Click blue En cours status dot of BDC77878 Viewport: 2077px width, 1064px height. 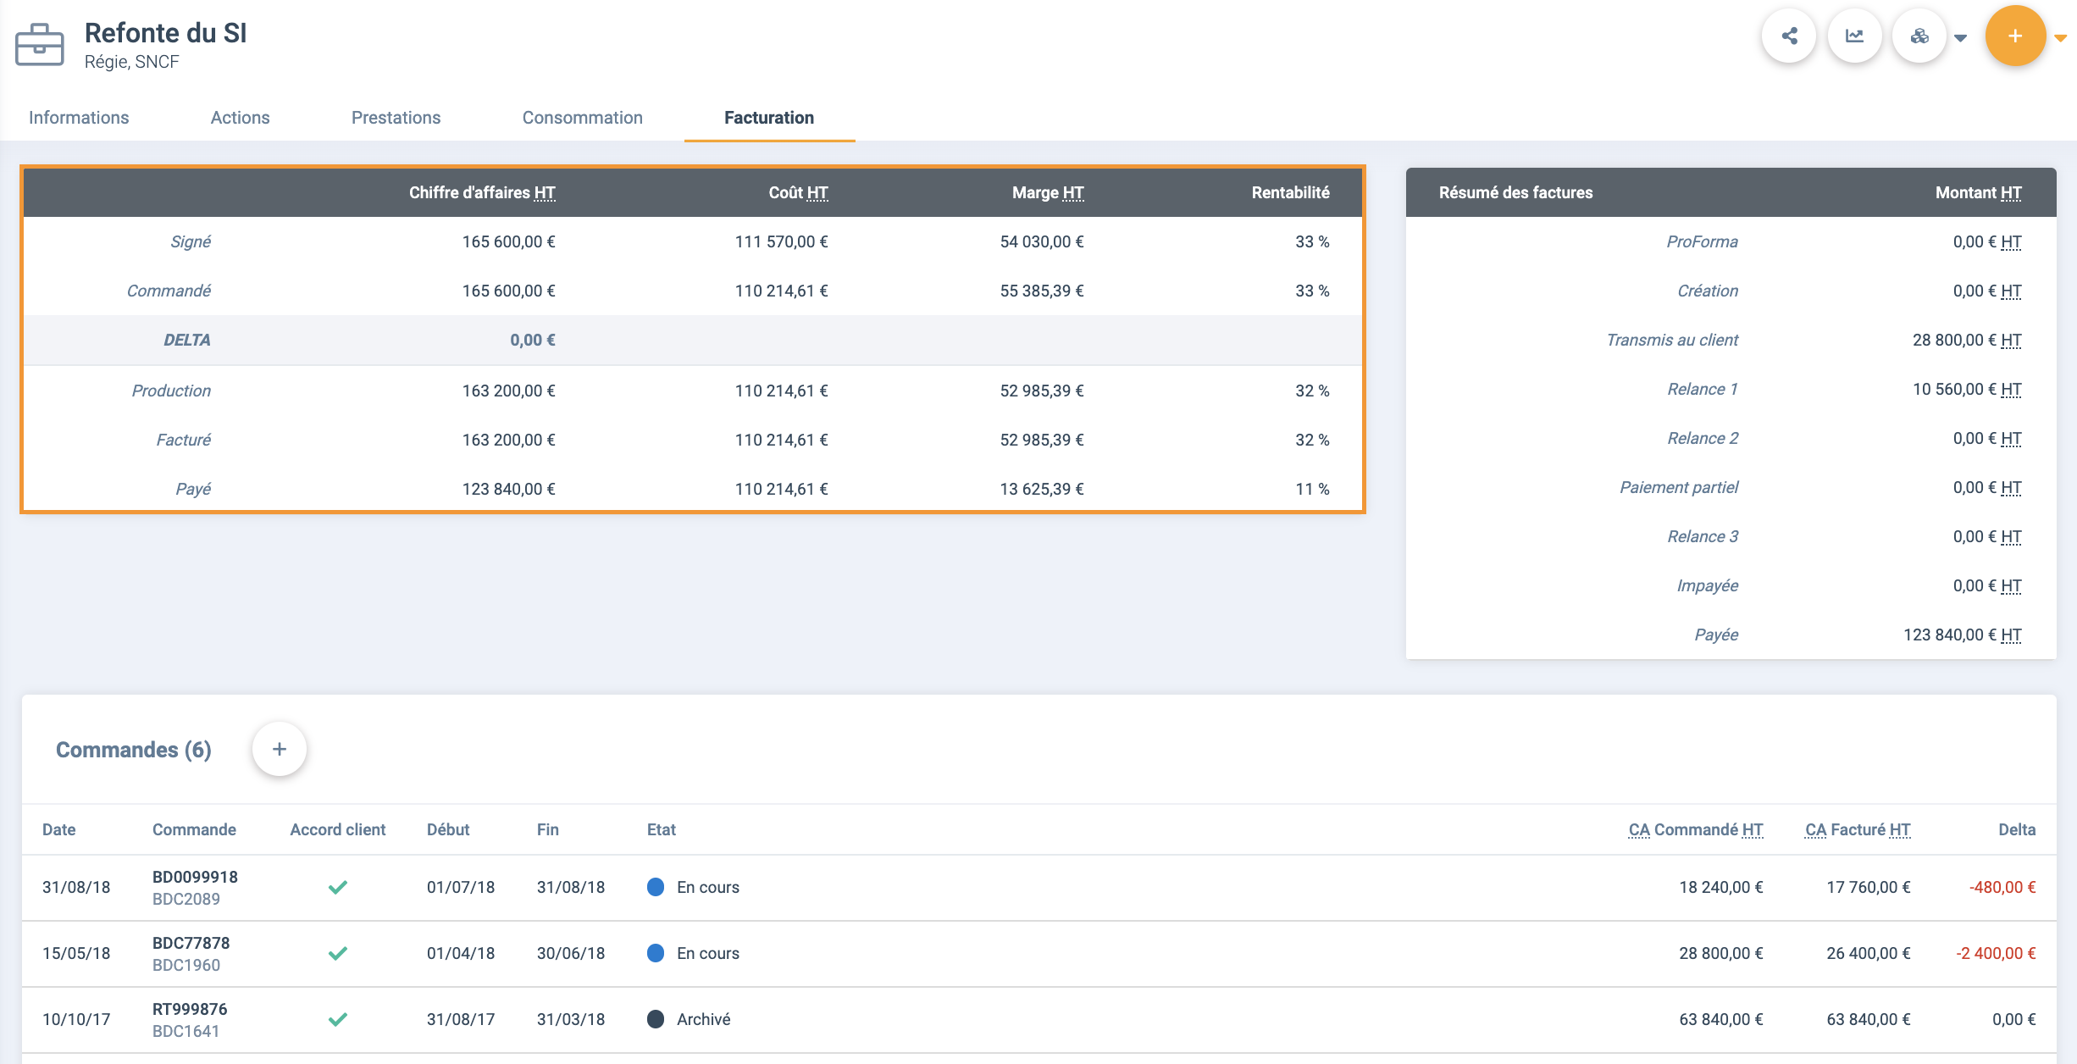pos(656,953)
